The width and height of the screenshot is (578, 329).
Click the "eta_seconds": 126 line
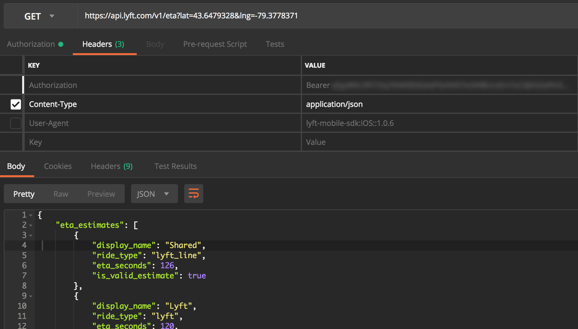coord(135,266)
